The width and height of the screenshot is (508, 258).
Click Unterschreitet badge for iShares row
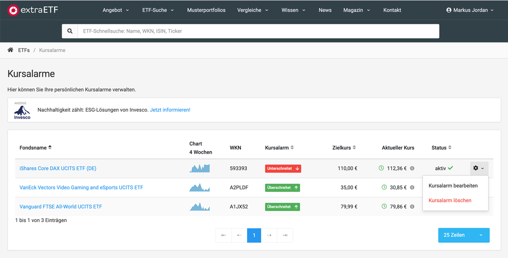(x=283, y=168)
